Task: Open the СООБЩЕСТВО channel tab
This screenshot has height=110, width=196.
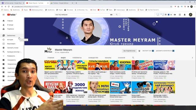Action: click(93, 58)
